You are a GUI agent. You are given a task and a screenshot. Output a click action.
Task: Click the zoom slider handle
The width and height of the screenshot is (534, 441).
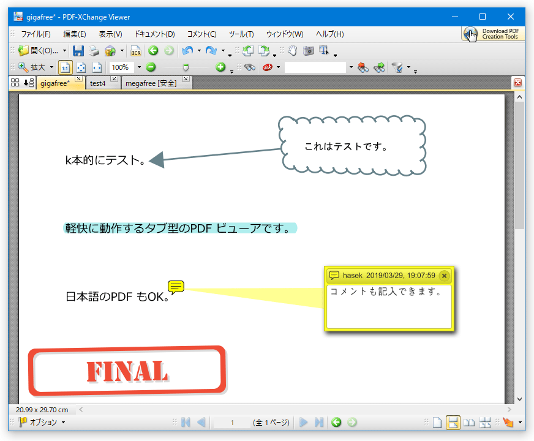(186, 68)
